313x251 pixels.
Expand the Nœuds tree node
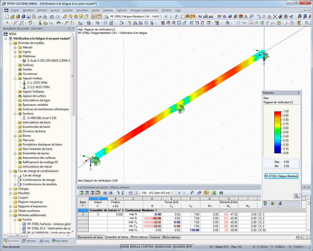[15, 47]
